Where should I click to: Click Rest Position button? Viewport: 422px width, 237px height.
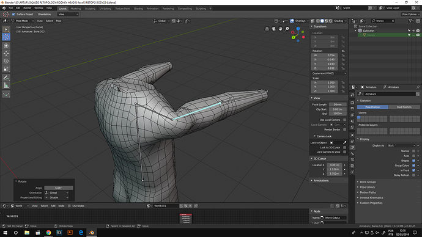click(x=404, y=107)
